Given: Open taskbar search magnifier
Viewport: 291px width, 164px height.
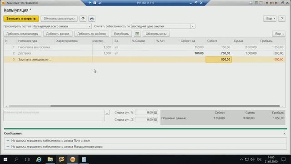Looking at the screenshot, I should click(x=16, y=159).
